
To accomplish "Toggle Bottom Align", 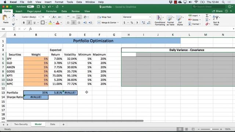I will [x=79, y=17].
